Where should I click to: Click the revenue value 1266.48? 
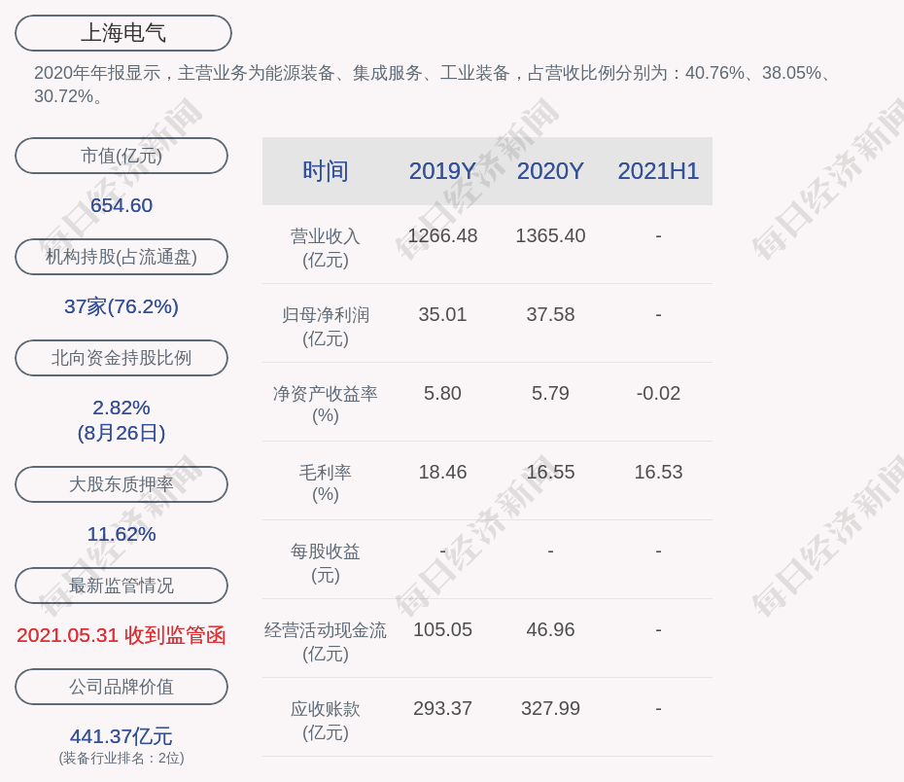pos(443,236)
